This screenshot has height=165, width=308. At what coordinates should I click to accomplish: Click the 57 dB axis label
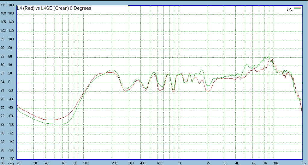pos(2,158)
